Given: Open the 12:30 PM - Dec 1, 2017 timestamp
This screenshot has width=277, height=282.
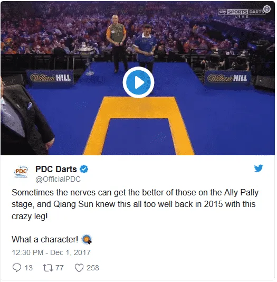Looking at the screenshot, I should click(x=51, y=252).
